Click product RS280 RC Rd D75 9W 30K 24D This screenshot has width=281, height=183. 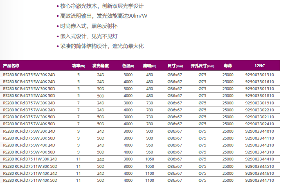[29, 131]
